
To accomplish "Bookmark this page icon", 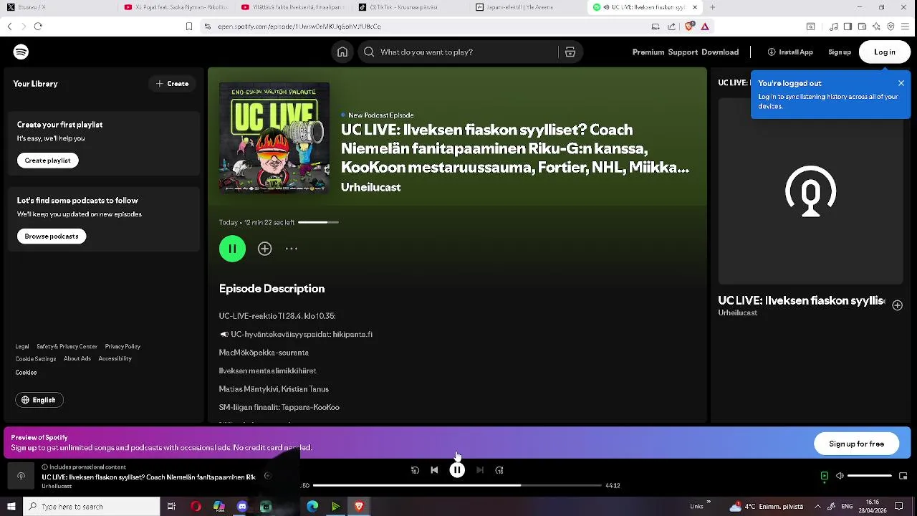I will pos(189,27).
